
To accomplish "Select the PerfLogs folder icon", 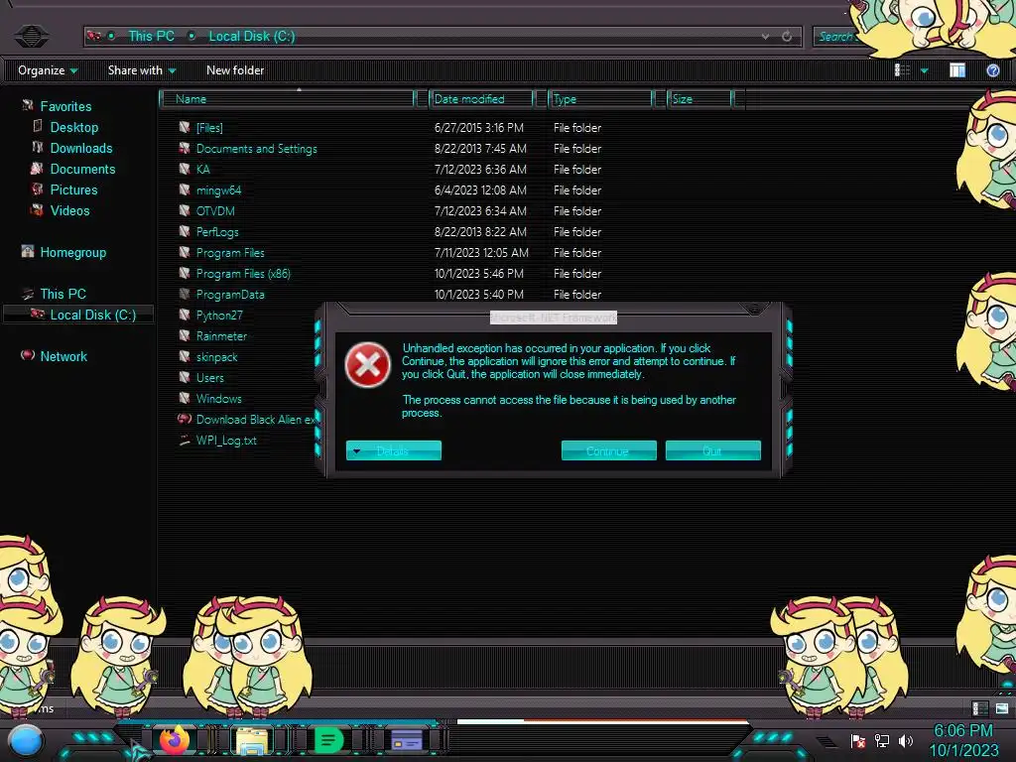I will (x=185, y=231).
